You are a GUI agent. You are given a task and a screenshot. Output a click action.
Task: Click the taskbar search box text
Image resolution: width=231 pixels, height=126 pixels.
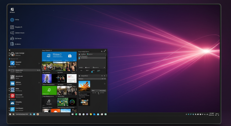(22, 114)
